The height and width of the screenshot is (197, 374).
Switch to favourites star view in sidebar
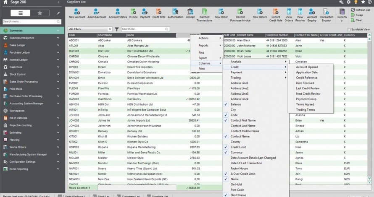click(40, 13)
